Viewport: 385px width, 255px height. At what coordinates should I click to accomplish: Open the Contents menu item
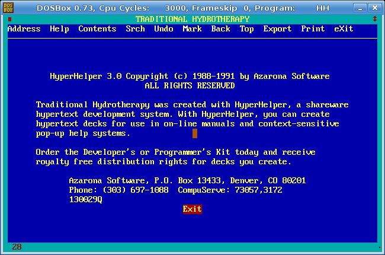(97, 29)
